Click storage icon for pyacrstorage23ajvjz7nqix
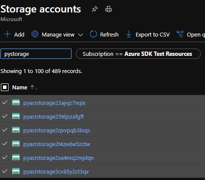Image resolution: width=205 pixels, height=180 pixels. point(16,102)
